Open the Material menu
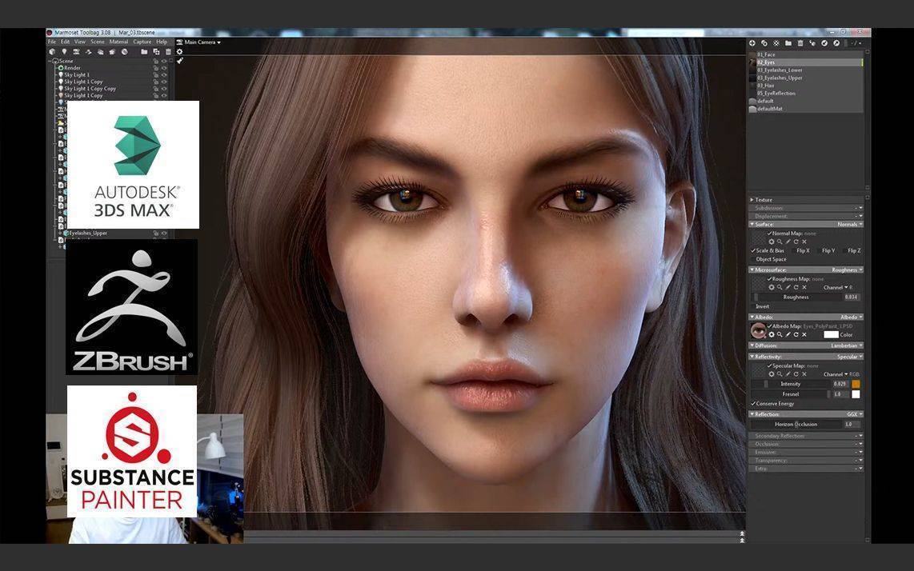 [118, 42]
